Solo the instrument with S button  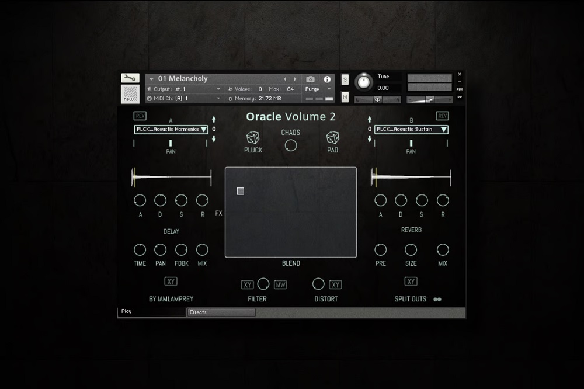pos(345,79)
